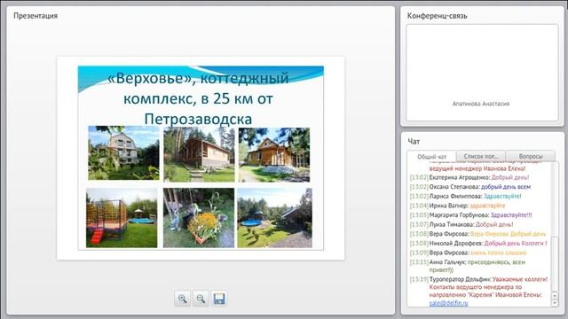The image size is (568, 319).
Task: Click Оксана Степанова's chat message
Action: point(470,187)
